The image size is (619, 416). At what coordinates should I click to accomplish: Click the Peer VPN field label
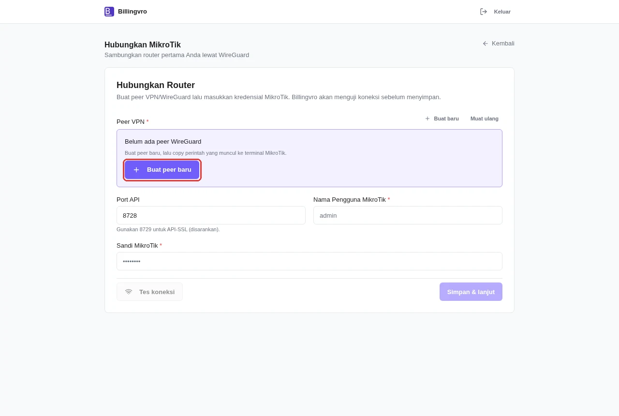(x=133, y=122)
